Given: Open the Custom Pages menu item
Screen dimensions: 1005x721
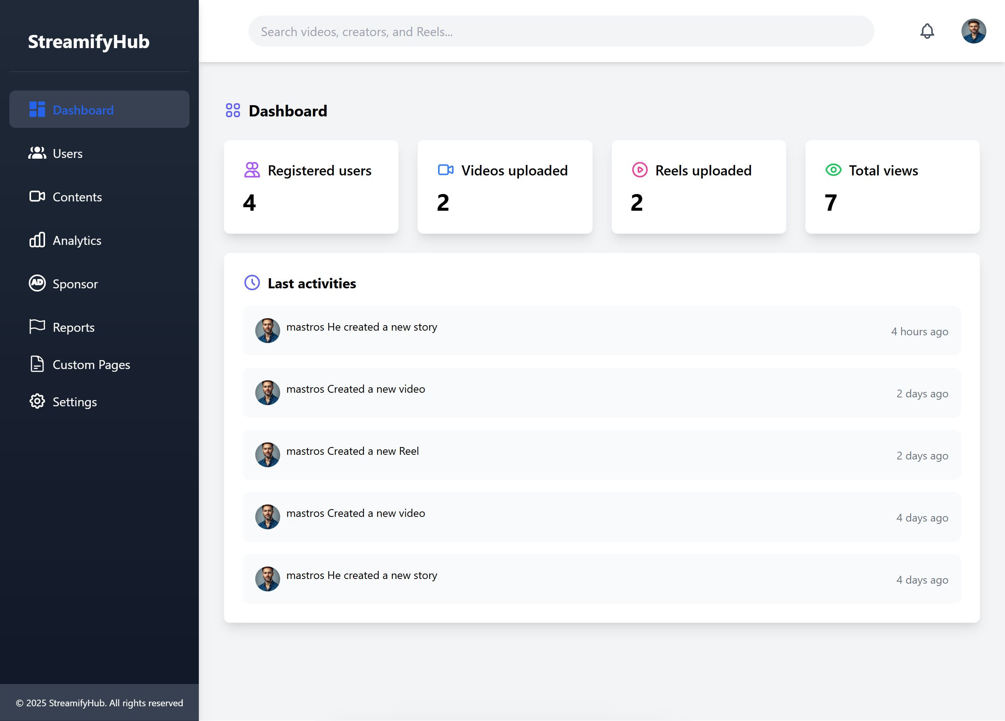Looking at the screenshot, I should click(91, 364).
